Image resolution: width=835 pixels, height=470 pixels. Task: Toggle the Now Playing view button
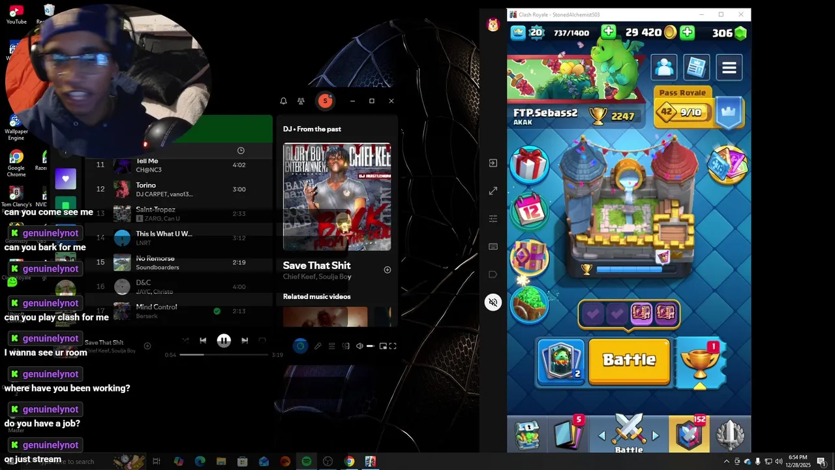pos(300,346)
